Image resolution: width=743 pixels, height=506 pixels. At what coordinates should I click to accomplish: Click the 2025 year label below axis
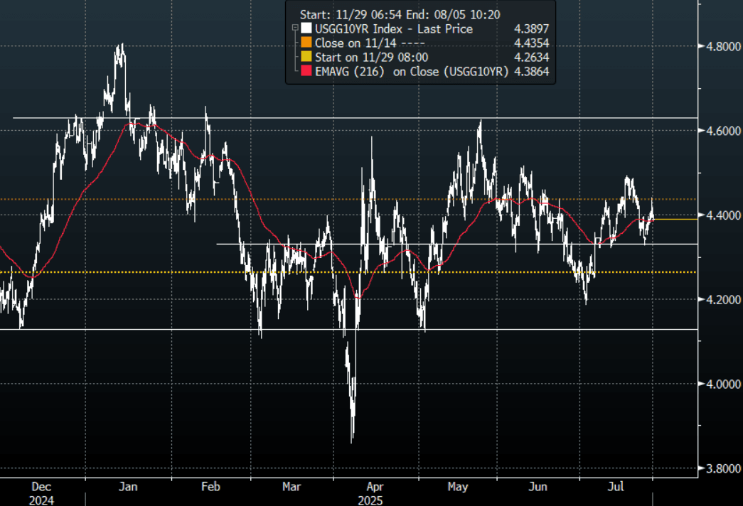point(371,500)
